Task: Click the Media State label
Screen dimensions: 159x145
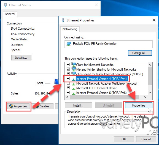Action: 19,39
